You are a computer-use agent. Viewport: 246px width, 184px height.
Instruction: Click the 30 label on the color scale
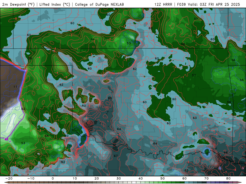[119, 178]
